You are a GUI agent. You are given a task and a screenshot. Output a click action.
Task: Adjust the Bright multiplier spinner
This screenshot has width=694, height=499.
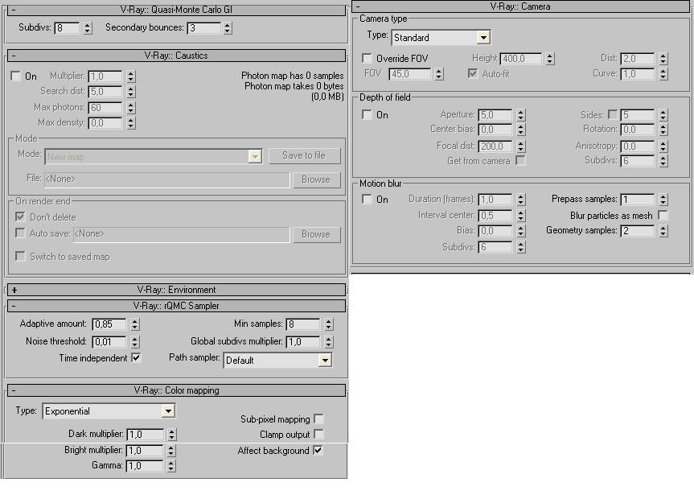(x=170, y=451)
